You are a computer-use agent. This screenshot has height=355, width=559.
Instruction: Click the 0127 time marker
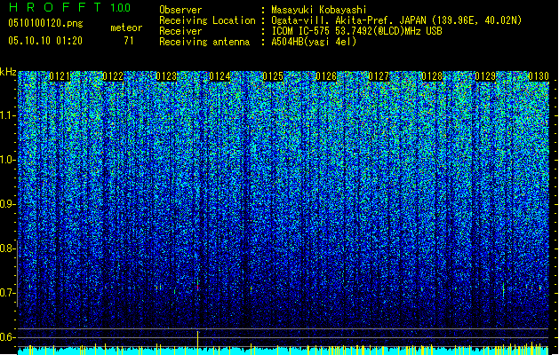pos(379,76)
